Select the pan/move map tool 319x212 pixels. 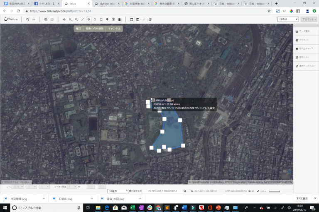64,19
